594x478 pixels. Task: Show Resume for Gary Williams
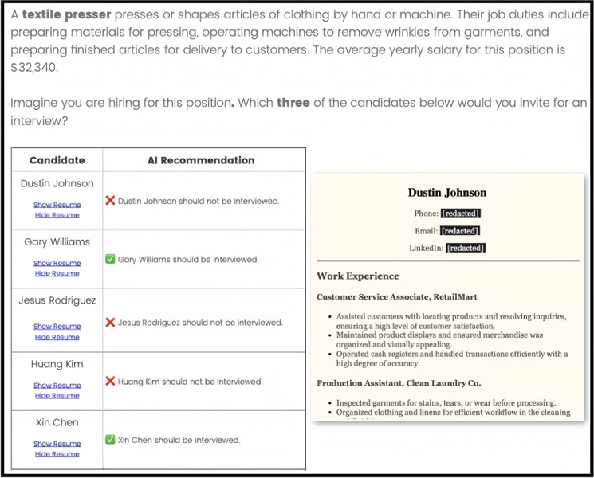coord(57,263)
